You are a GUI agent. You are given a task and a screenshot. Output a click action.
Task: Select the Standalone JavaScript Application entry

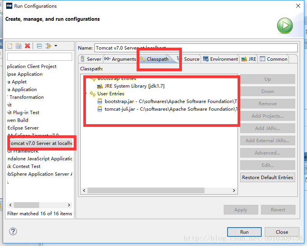pos(40,158)
